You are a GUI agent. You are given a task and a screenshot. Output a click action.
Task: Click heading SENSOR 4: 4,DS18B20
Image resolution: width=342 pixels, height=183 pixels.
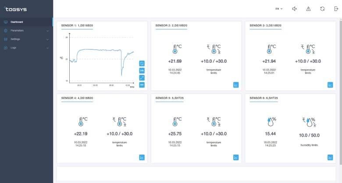(x=77, y=98)
